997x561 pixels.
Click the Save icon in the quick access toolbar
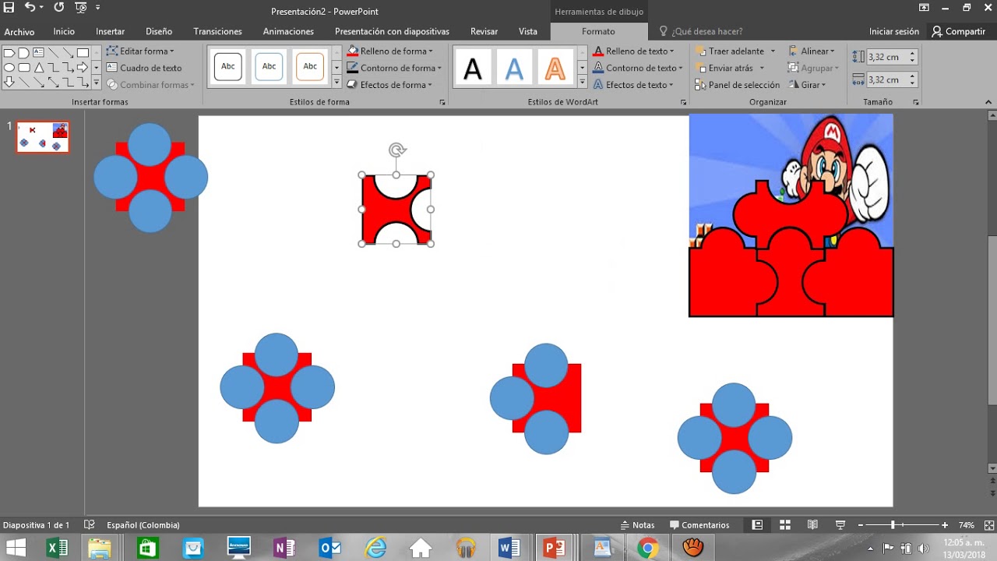pos(9,8)
